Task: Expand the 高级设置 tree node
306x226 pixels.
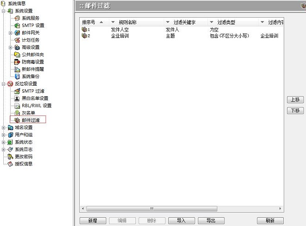Action: coord(10,47)
